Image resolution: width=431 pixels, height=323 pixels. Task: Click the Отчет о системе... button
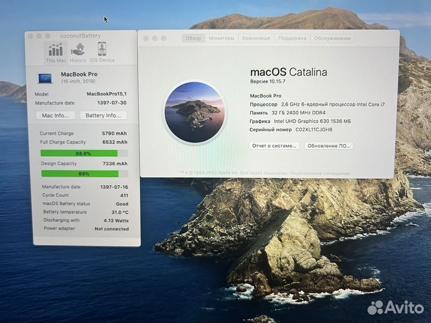tap(274, 146)
